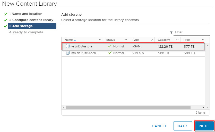Open the Name column dropdown chevron

(x=100, y=40)
